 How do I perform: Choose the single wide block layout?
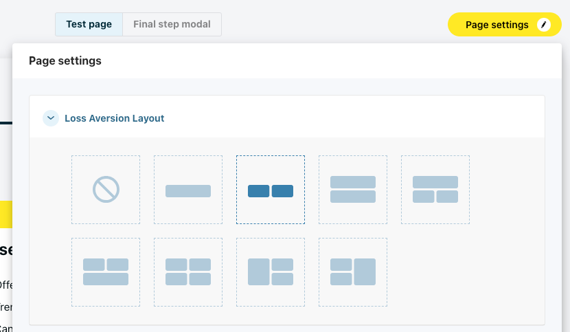click(x=188, y=190)
